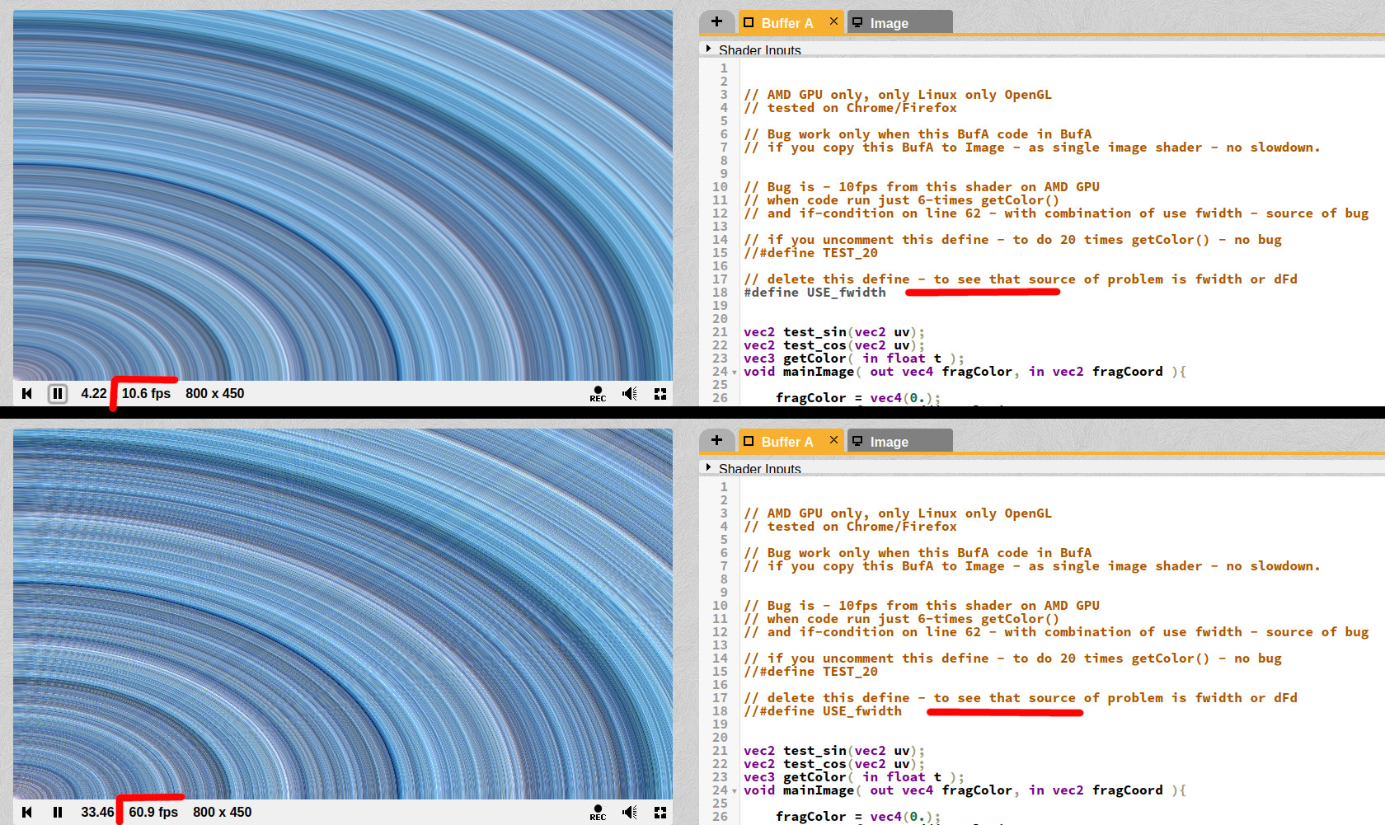
Task: Place cursor on commented '//#define USE_fwidth' line
Action: click(823, 711)
